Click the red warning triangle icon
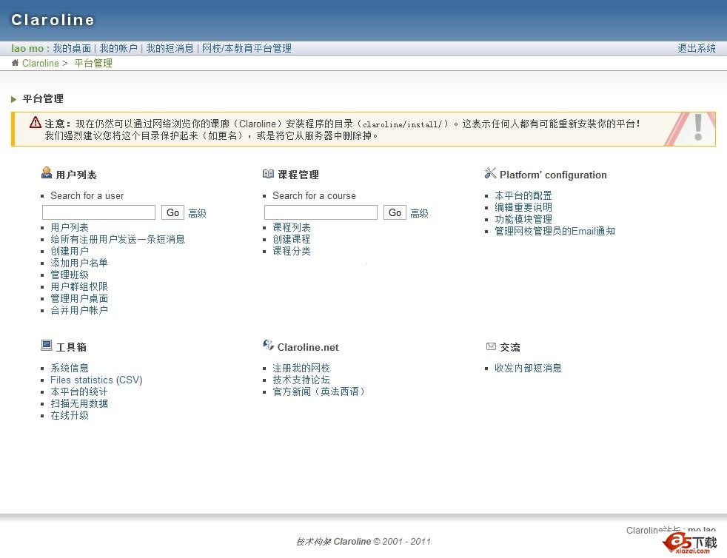This screenshot has width=727, height=558. (35, 123)
